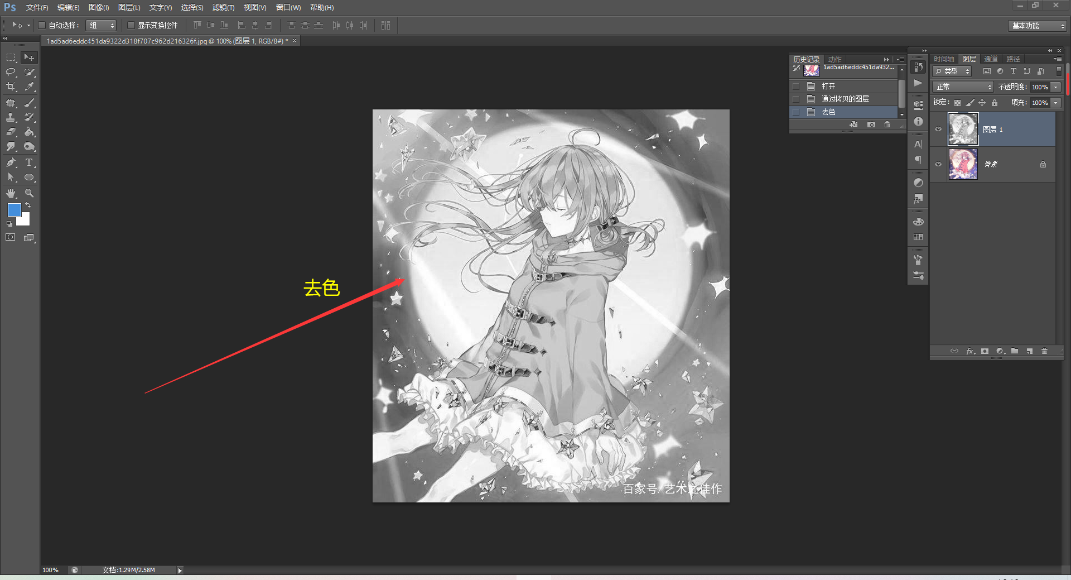Open the 不透明度 slider dropdown arrow
Screen dimensions: 1071x580
(1056, 87)
